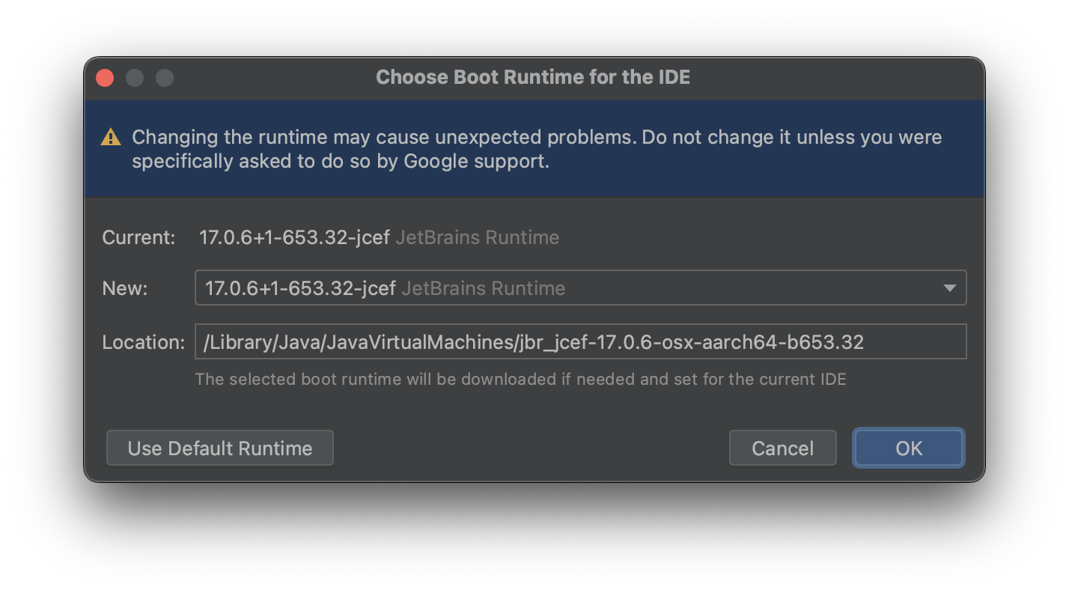Click the gray zoom window circle
Viewport: 1069px width, 593px height.
point(164,77)
